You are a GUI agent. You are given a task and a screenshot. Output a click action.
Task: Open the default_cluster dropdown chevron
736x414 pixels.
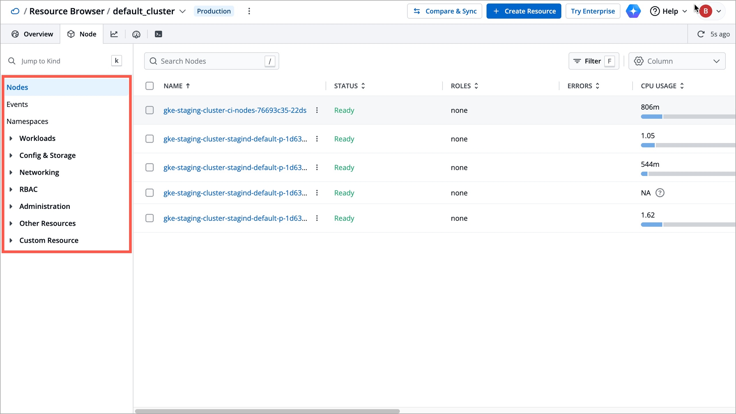(182, 11)
